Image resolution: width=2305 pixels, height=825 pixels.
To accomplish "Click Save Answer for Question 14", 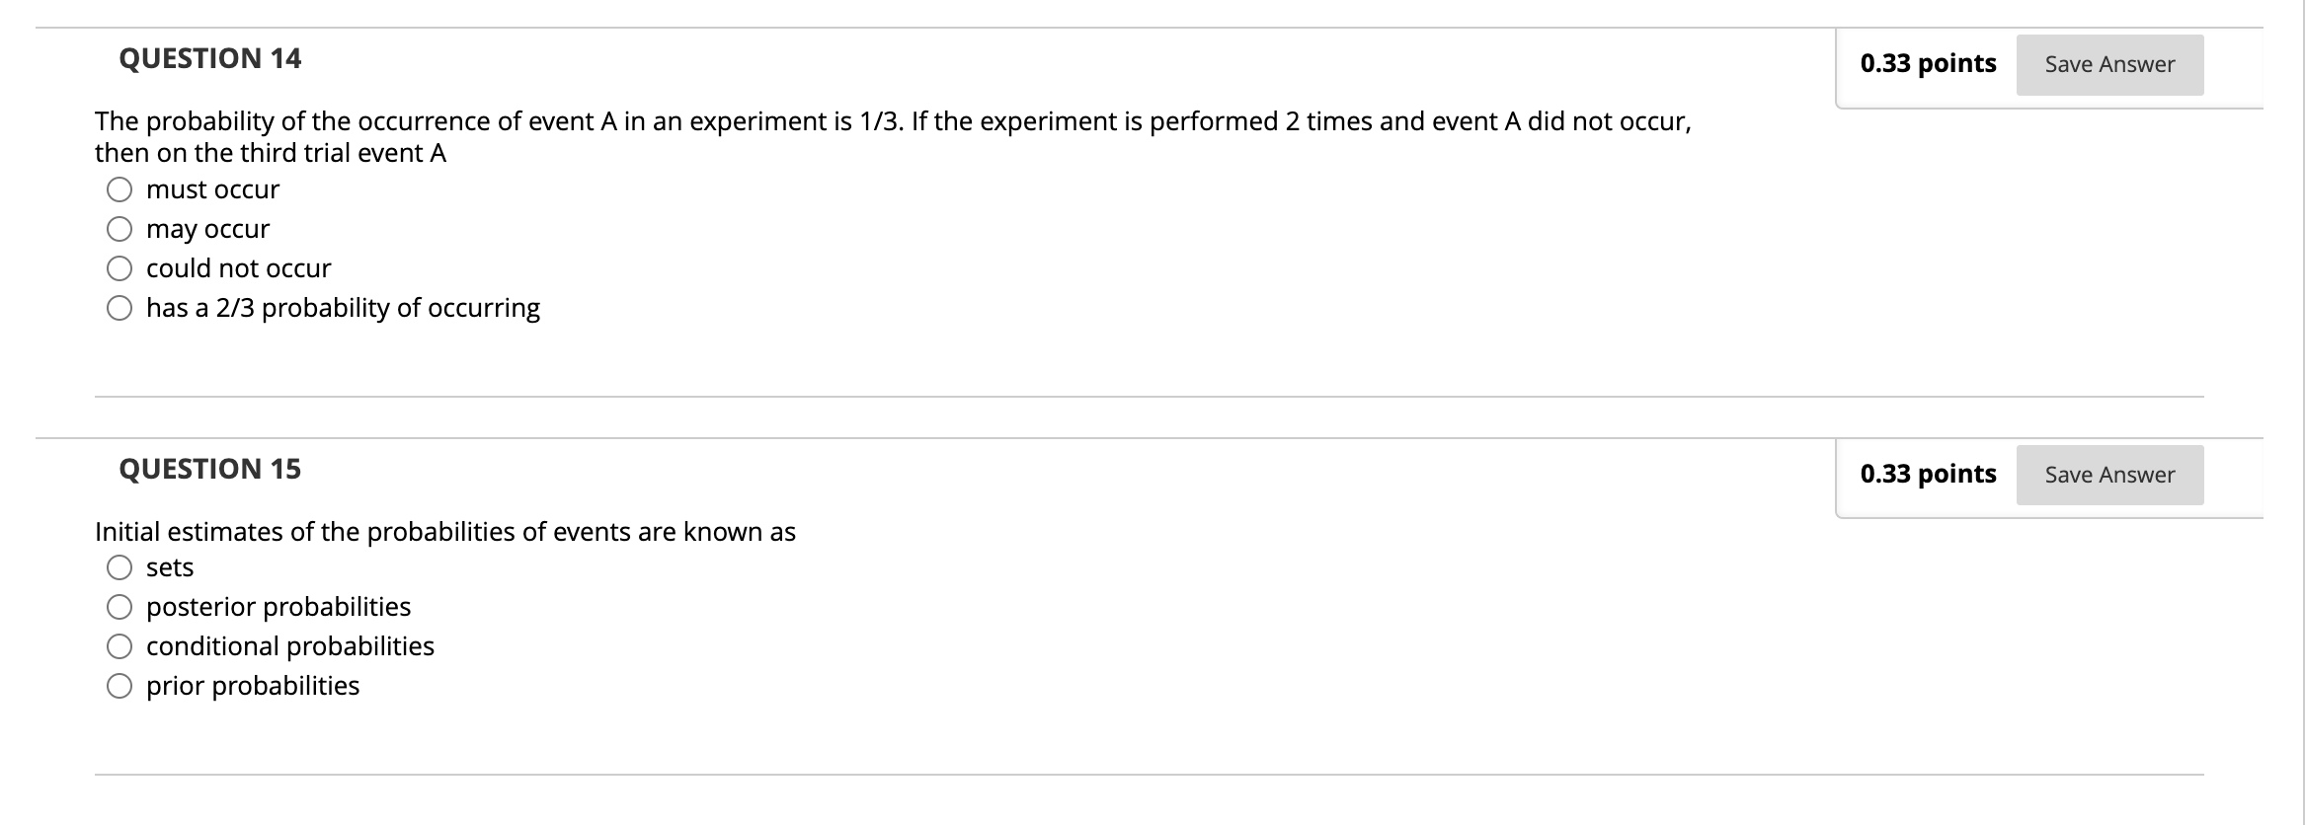I will click(2108, 63).
